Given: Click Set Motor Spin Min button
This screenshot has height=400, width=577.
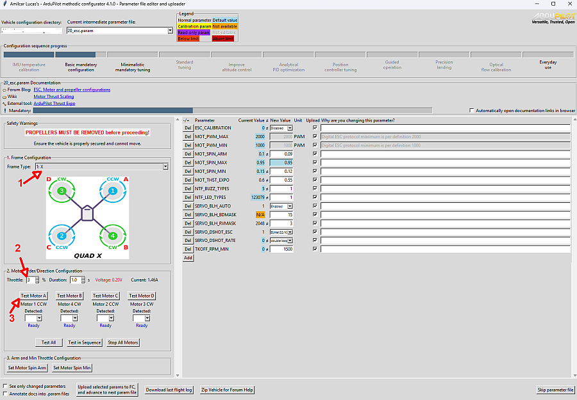Looking at the screenshot, I should click(x=72, y=367).
